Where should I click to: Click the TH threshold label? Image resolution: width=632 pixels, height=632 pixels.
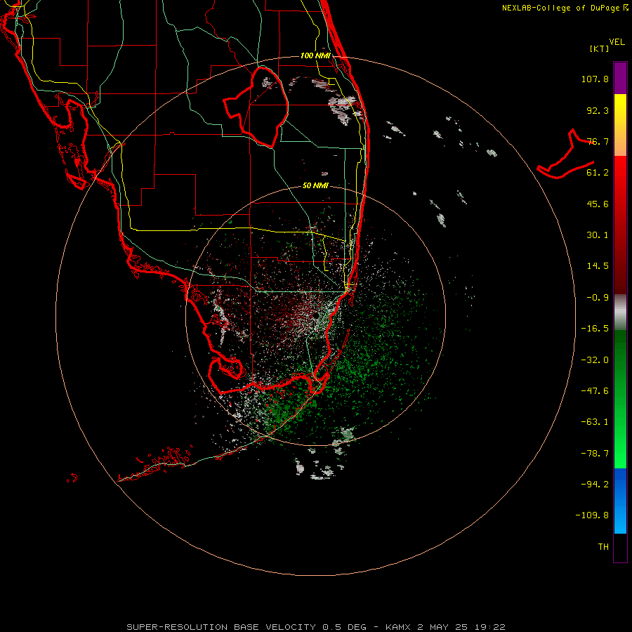click(x=603, y=547)
